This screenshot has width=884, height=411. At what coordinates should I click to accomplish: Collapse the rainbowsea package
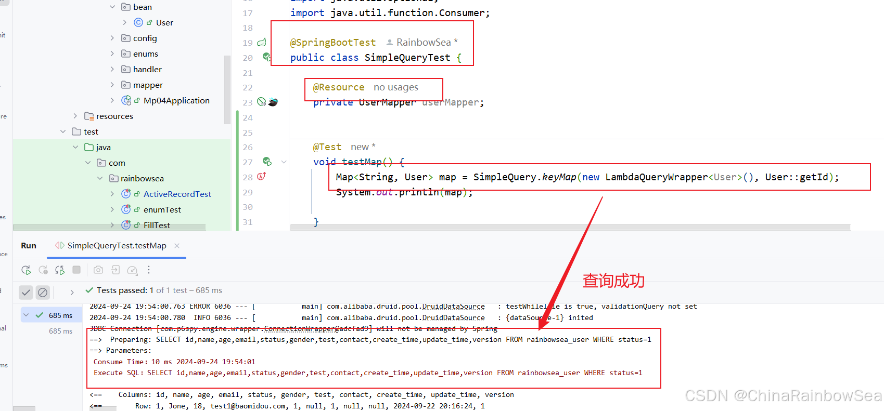[100, 178]
